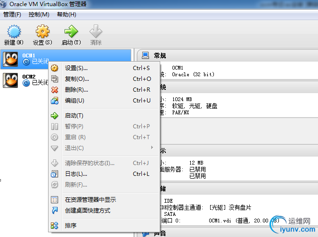The image size is (318, 237).
Task: Click the Ctrl+S shortcut text in the menu
Action: pyautogui.click(x=141, y=68)
